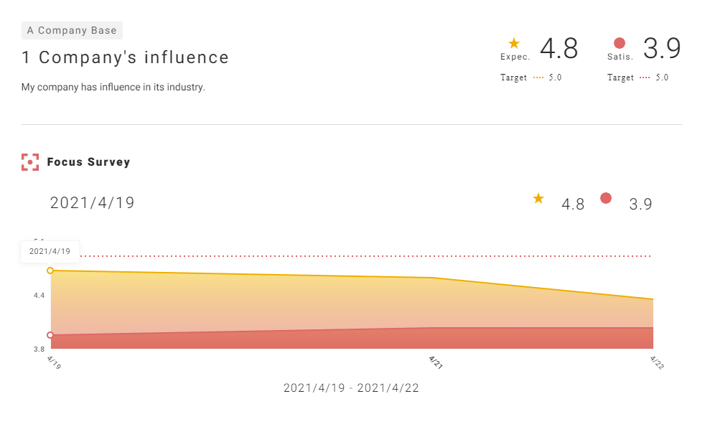The image size is (705, 442).
Task: Click the gold Expec. star in header
Action: click(514, 44)
